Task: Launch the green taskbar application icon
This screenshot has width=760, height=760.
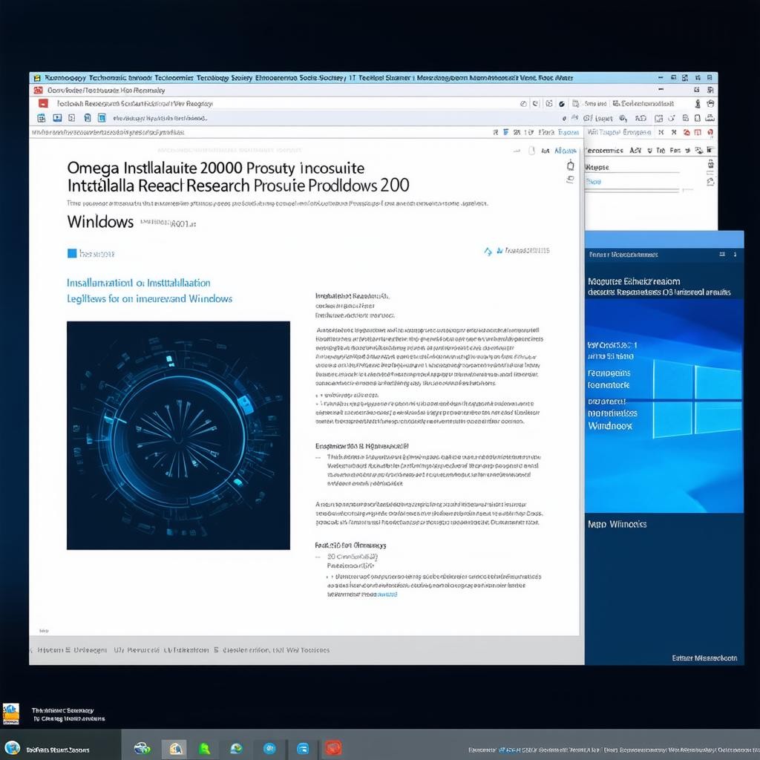Action: click(204, 748)
